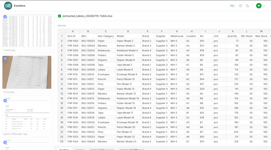Expand the account menu chevron

(x=264, y=6)
